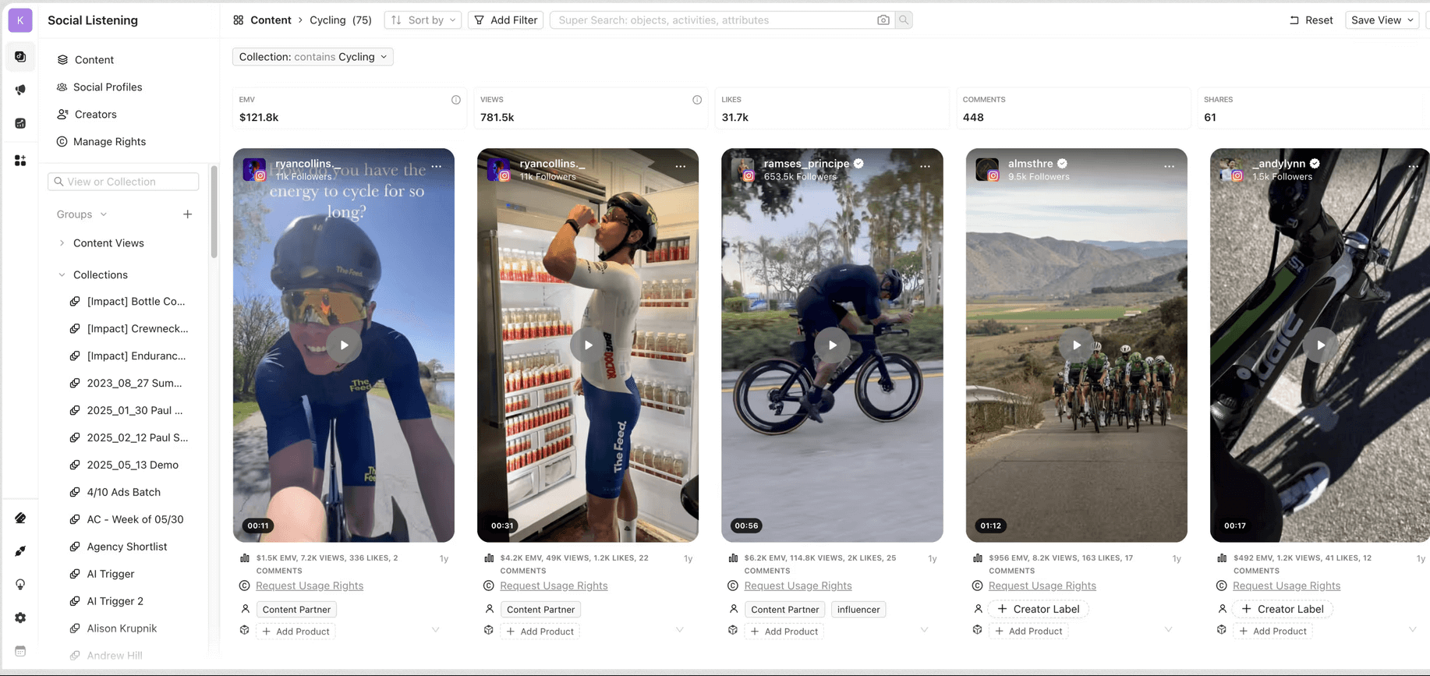Click the Add Filter button

pyautogui.click(x=505, y=20)
